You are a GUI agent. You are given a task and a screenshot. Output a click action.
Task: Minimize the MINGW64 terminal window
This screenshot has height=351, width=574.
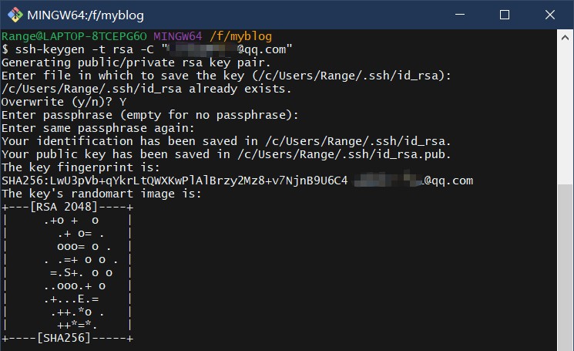460,15
